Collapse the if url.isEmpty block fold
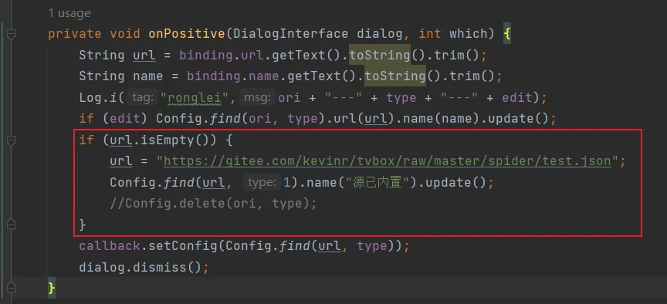Image resolution: width=667 pixels, height=304 pixels. pyautogui.click(x=12, y=140)
